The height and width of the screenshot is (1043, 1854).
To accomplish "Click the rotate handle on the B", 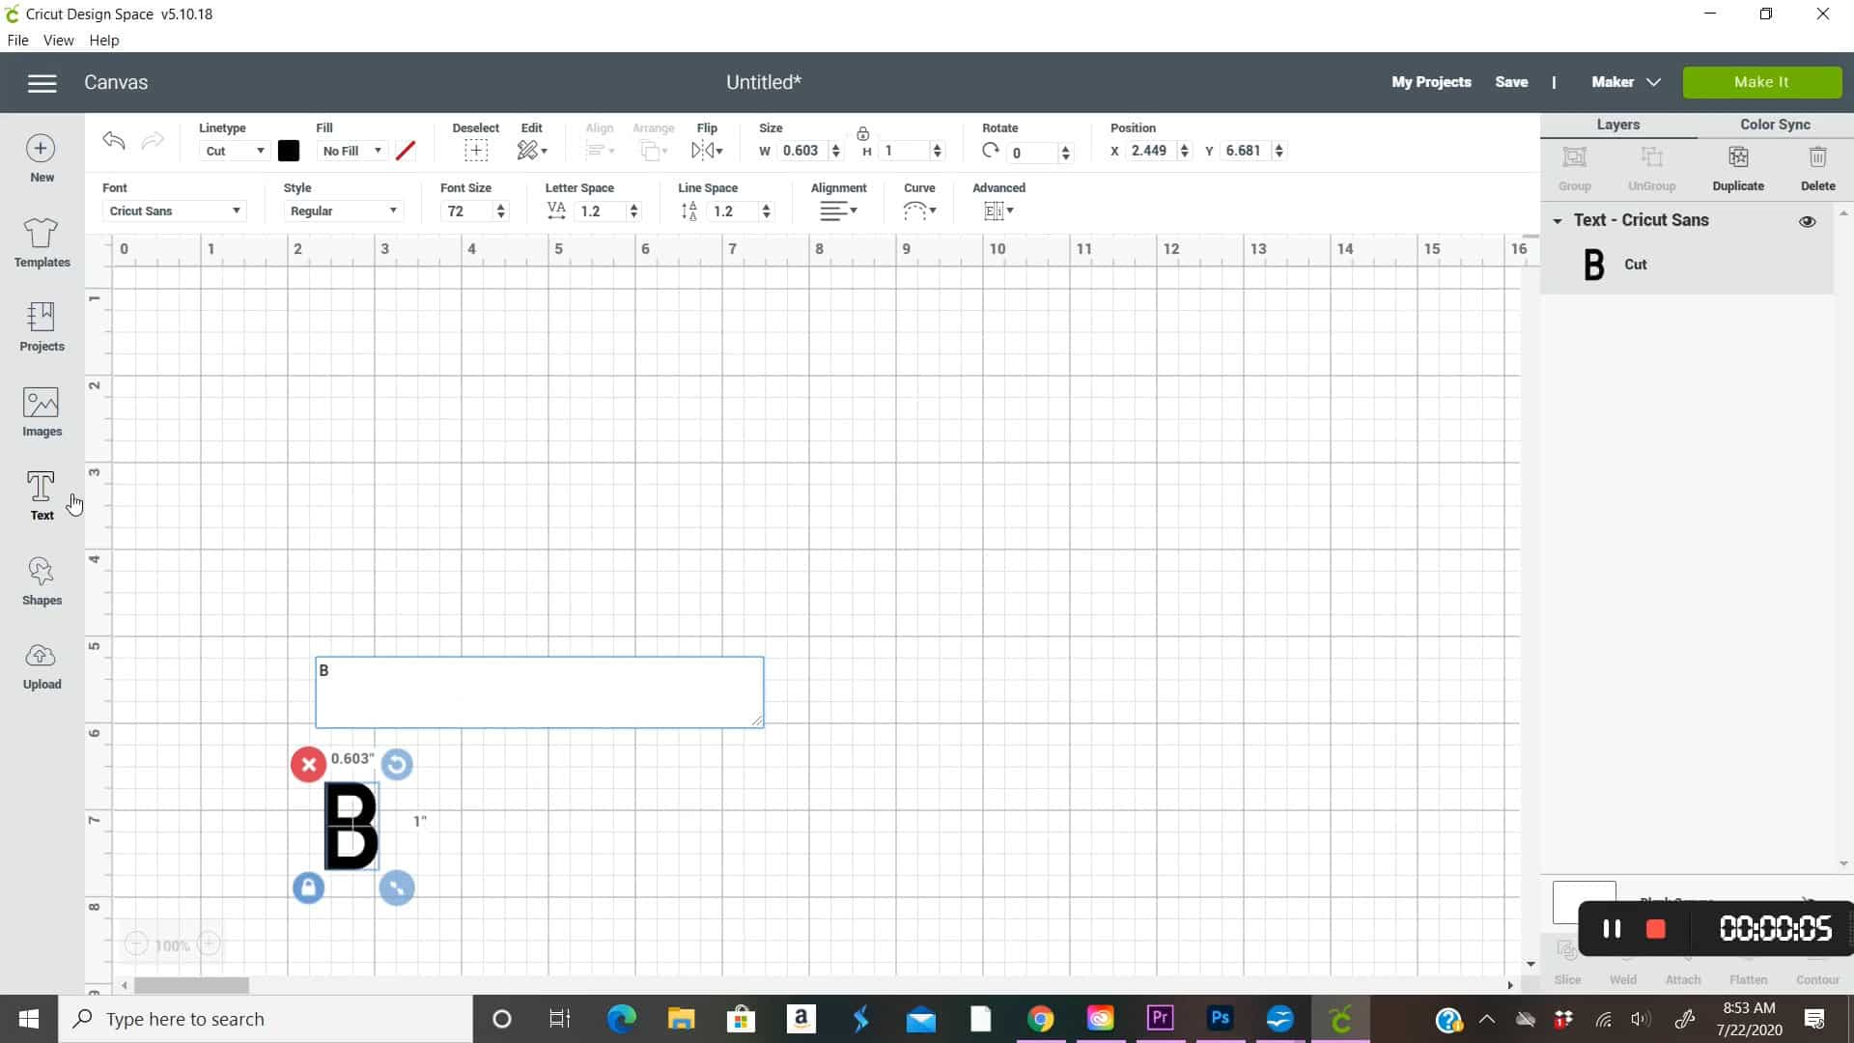I will pos(397,765).
